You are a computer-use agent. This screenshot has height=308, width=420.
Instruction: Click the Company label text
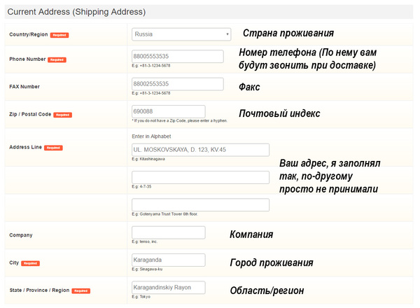[21, 235]
